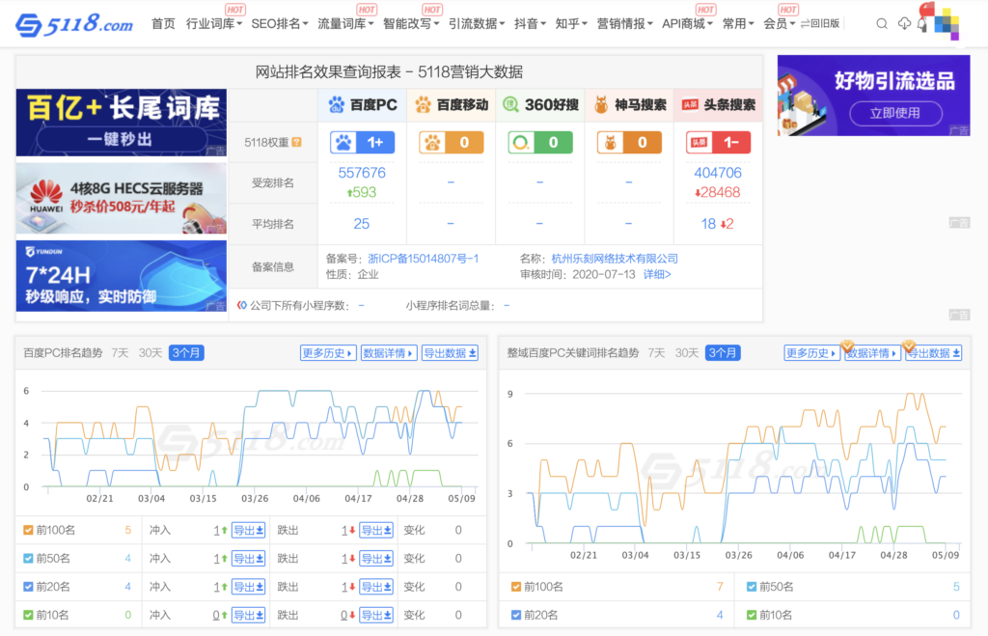988x636 pixels.
Task: Expand the API商城 menu
Action: click(x=687, y=24)
